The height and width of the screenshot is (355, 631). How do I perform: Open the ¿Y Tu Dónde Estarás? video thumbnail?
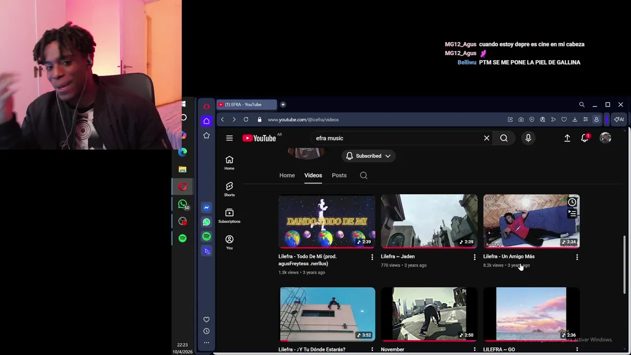[x=327, y=314]
